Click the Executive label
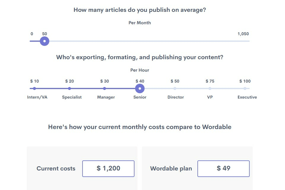Viewport: 285px width, 190px height. tap(247, 97)
